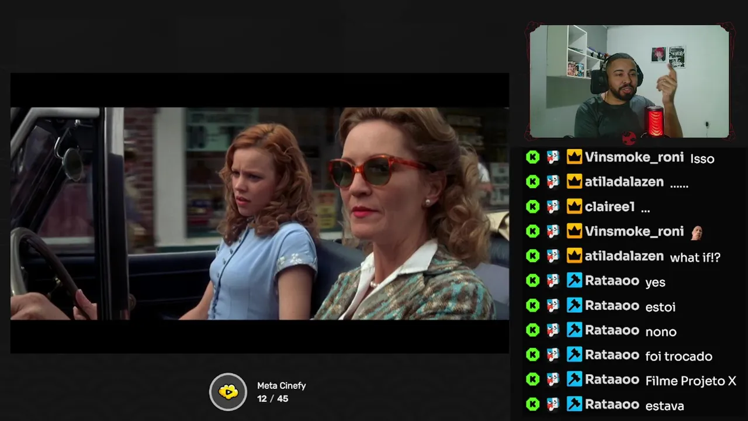Click the chat message 'foi trocado'
Image resolution: width=748 pixels, height=421 pixels.
(678, 356)
